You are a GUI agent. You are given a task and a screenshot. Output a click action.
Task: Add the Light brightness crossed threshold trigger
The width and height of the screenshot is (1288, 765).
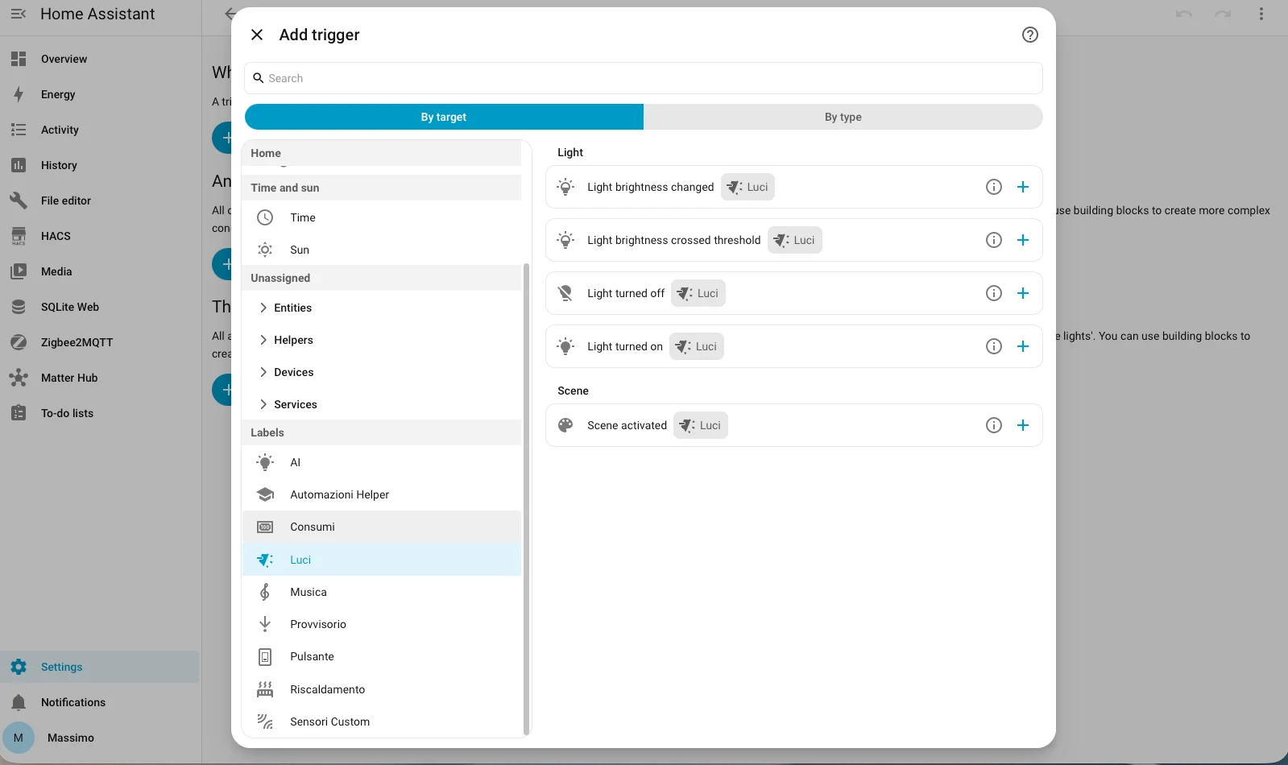click(x=1022, y=240)
